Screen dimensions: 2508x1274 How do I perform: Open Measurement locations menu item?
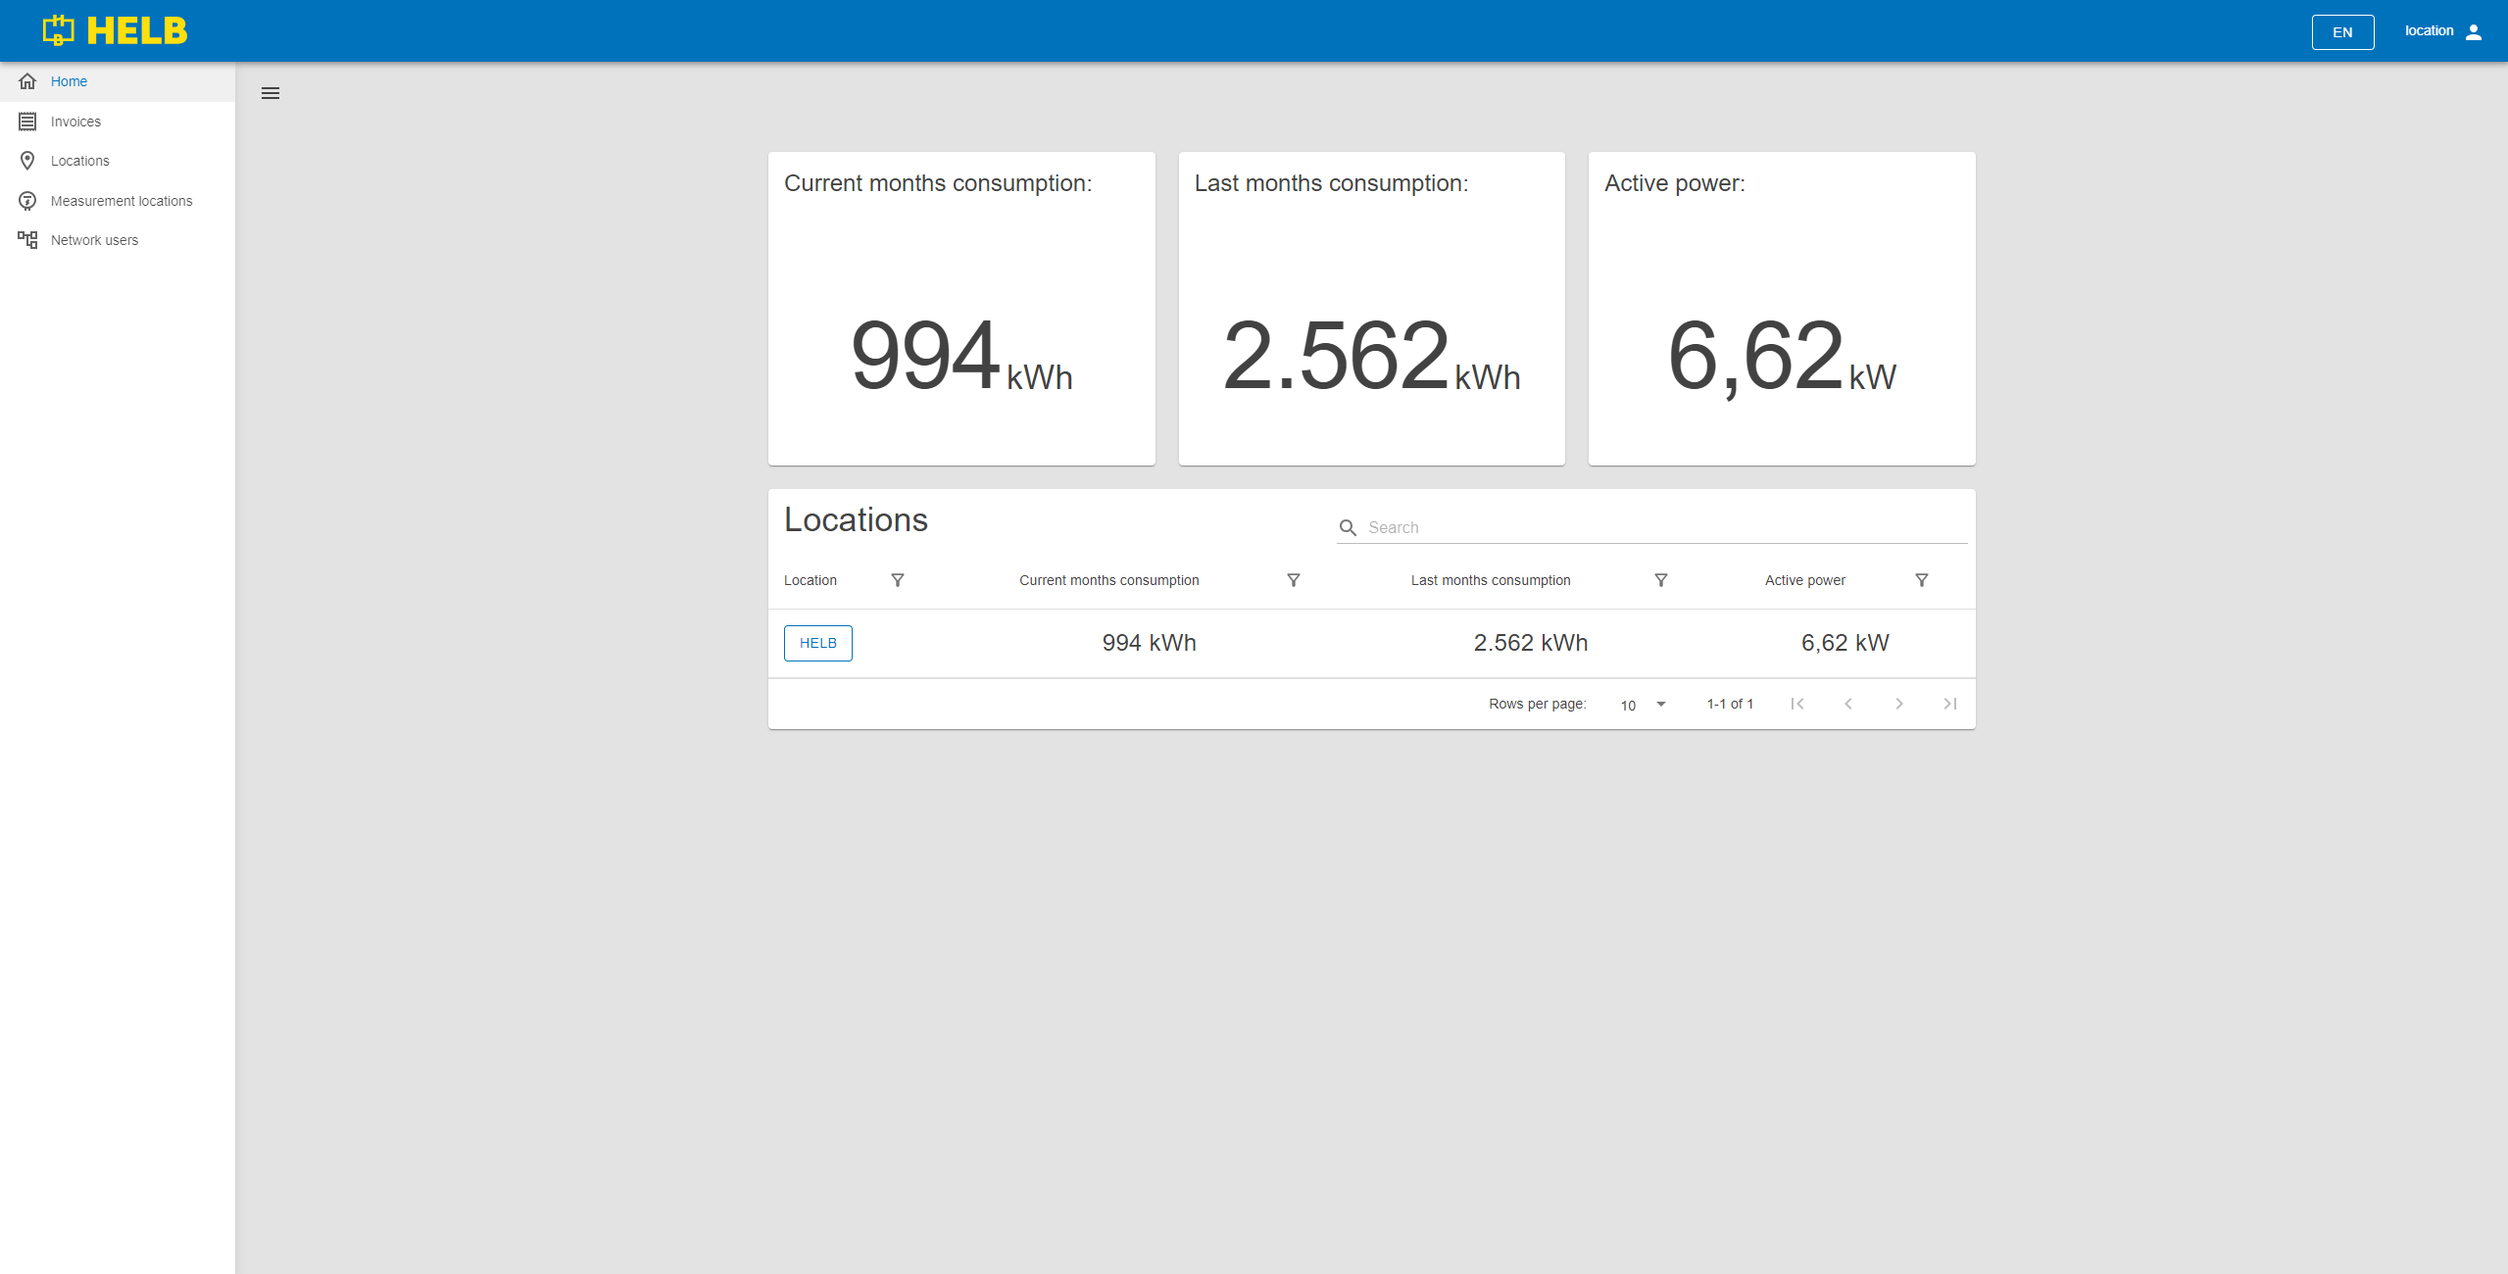click(x=118, y=201)
